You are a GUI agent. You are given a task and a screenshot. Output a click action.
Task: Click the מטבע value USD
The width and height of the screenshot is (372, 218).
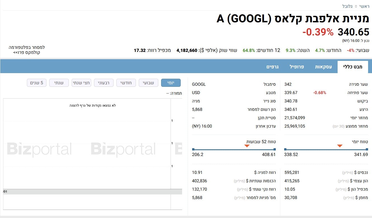tap(196, 93)
